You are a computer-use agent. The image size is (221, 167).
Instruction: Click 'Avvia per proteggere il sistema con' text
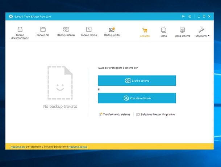118,68
